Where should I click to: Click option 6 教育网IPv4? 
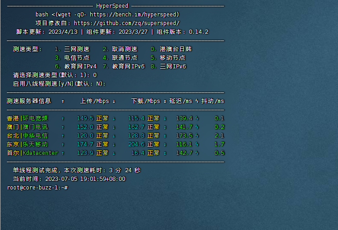point(76,66)
